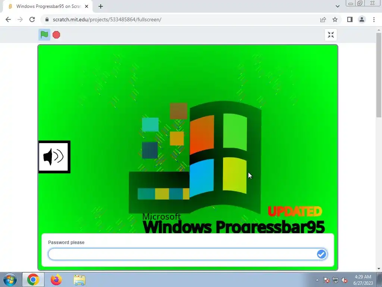Click the muted volume tray icon
Image resolution: width=382 pixels, height=287 pixels.
pos(344,280)
